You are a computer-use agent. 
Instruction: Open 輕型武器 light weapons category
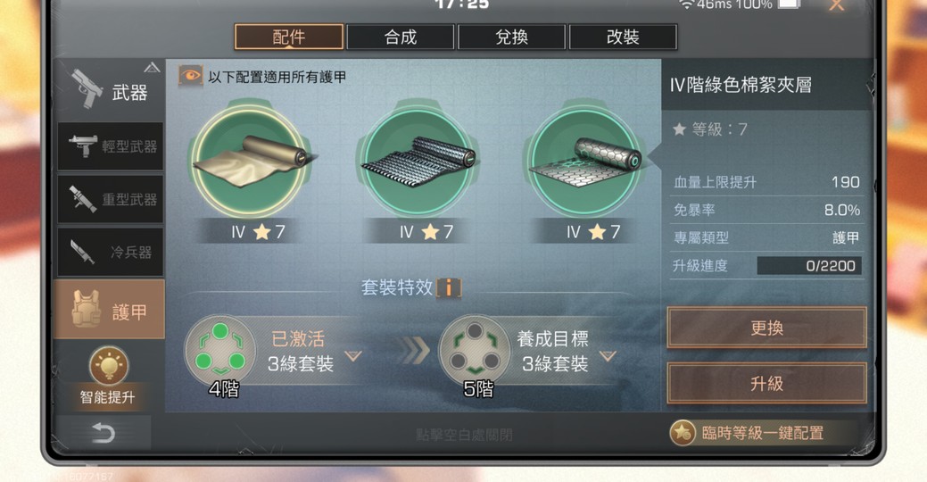pyautogui.click(x=111, y=146)
